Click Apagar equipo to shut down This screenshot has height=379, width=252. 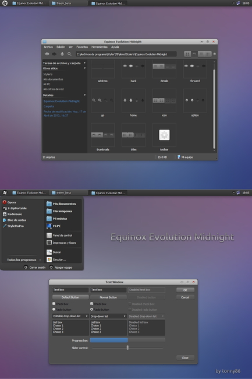tap(61, 267)
